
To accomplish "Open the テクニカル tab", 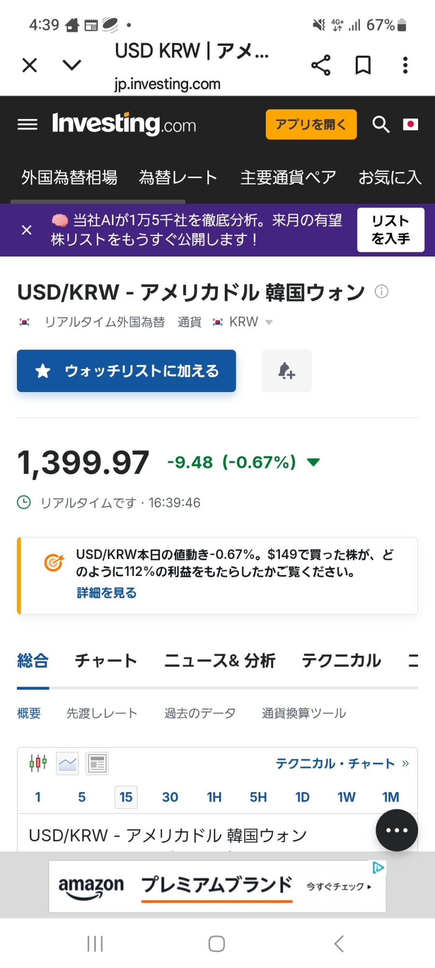I will tap(341, 661).
